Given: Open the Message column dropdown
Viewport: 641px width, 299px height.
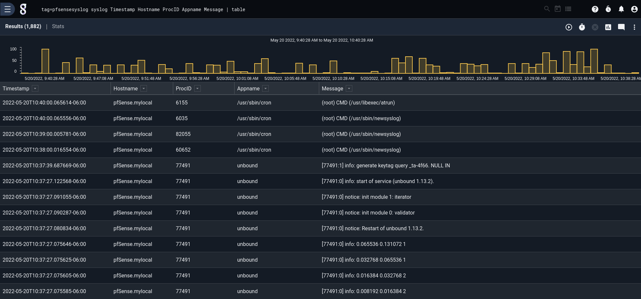Looking at the screenshot, I should pos(349,88).
